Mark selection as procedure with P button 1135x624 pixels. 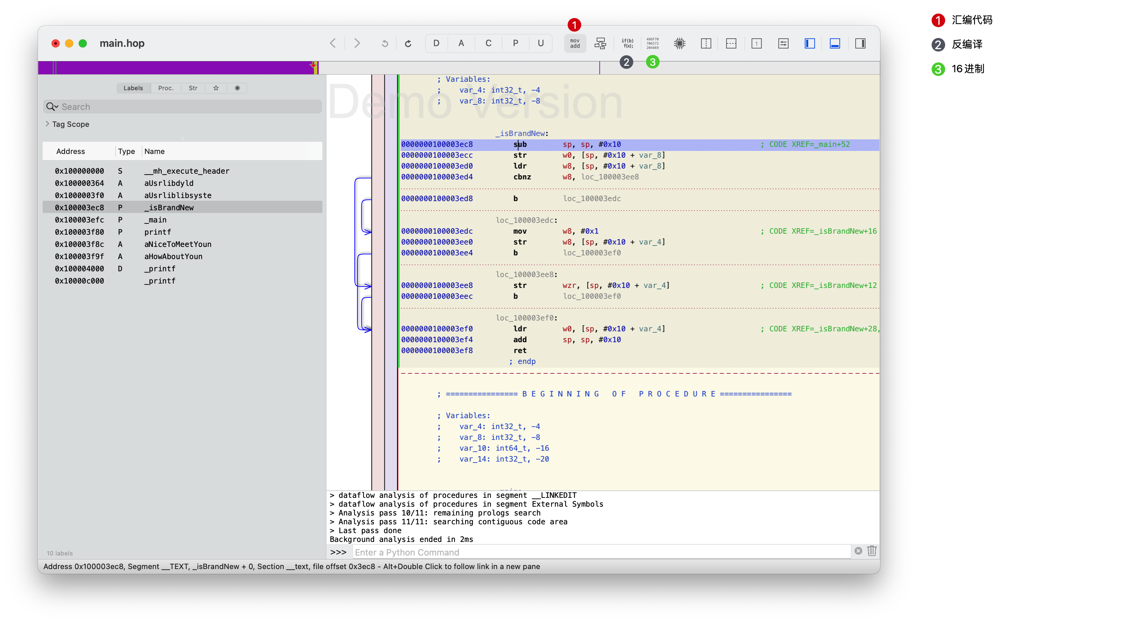tap(515, 43)
